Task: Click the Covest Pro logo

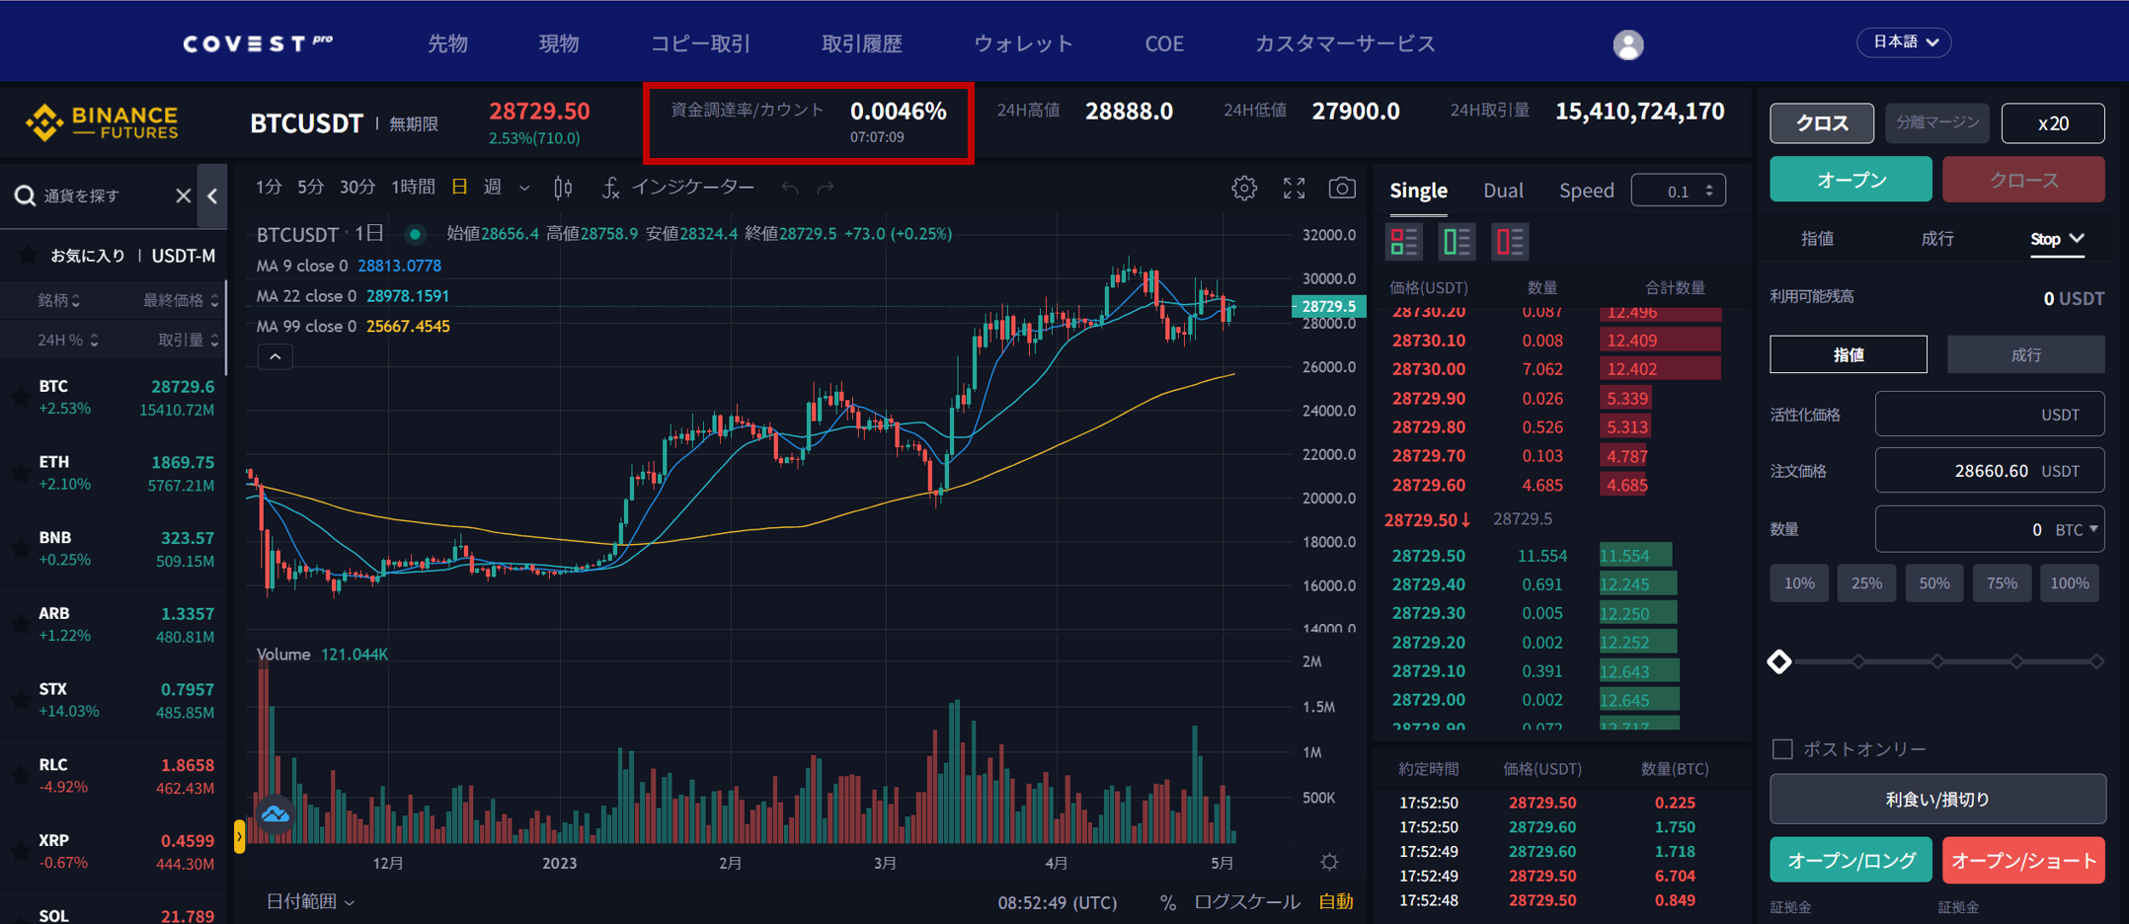Action: pyautogui.click(x=258, y=42)
